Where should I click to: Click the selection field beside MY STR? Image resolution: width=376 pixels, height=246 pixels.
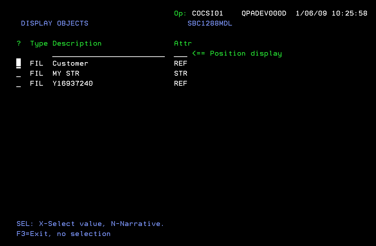18,74
